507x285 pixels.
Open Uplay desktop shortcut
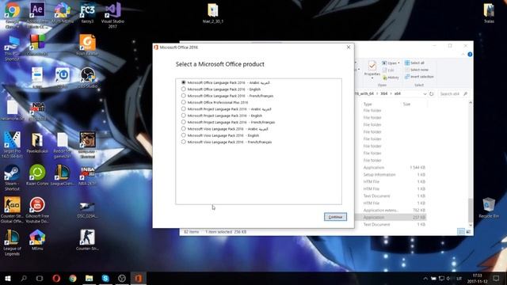63,78
